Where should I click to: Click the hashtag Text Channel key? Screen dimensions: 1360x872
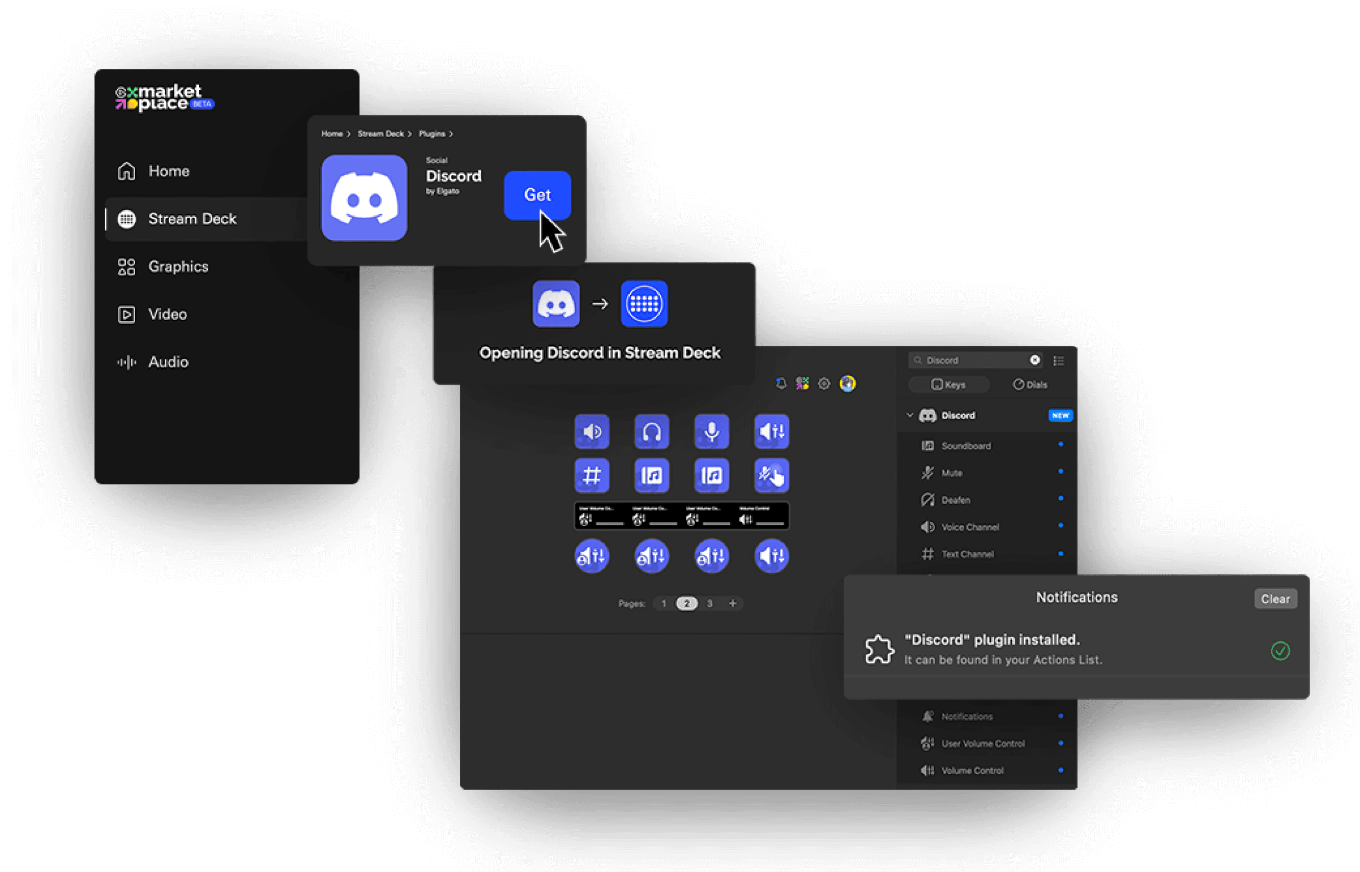point(592,475)
